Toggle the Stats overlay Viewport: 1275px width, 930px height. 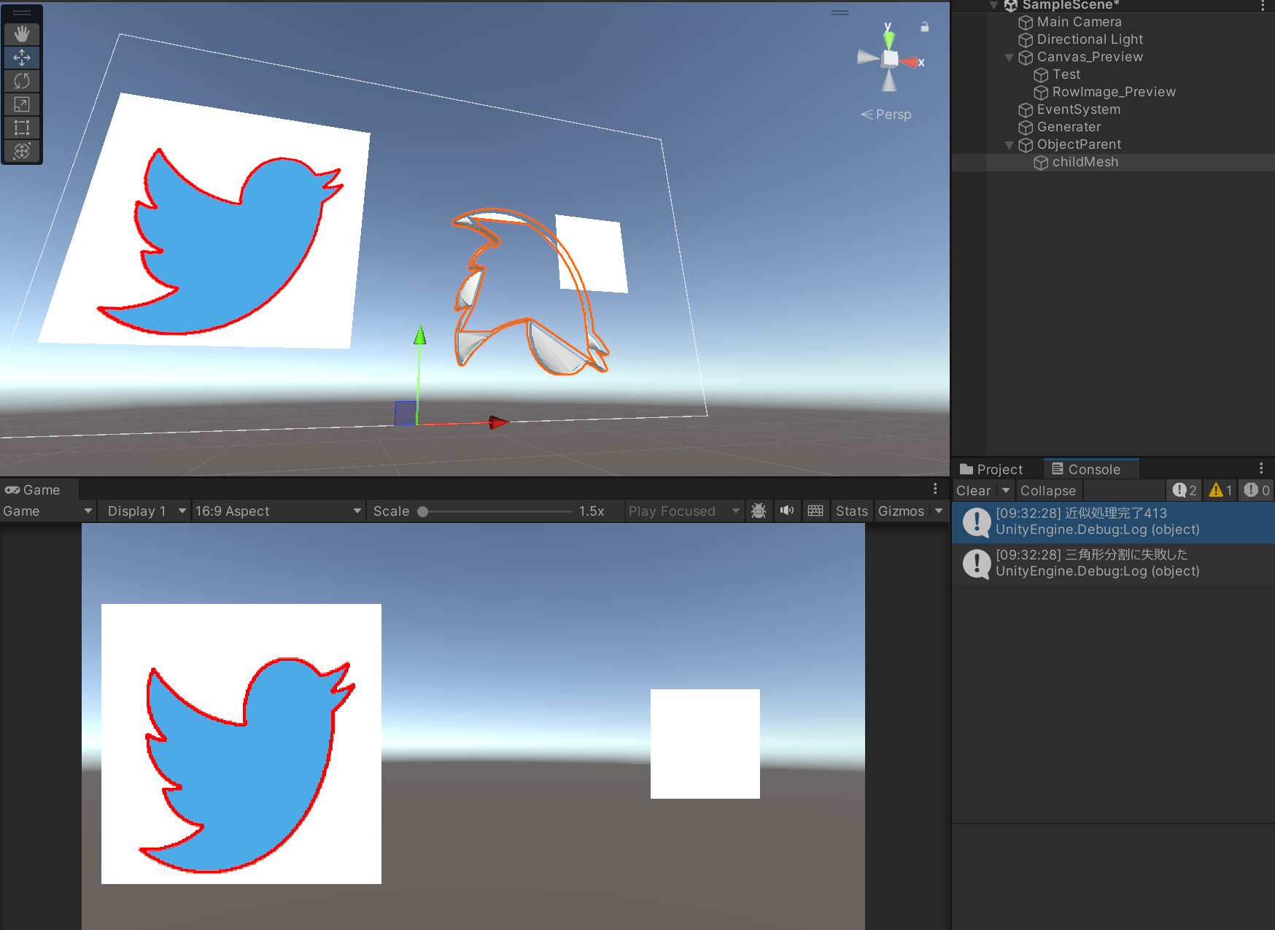[851, 511]
